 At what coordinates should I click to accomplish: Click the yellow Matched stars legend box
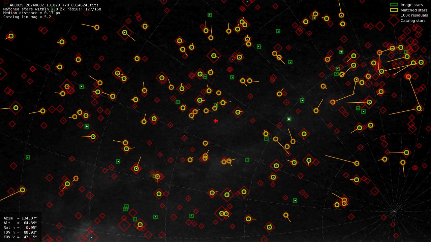pyautogui.click(x=394, y=10)
